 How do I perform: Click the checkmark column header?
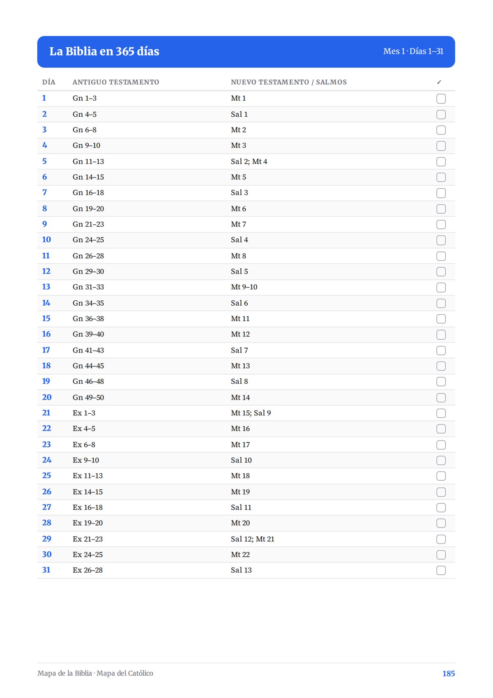pyautogui.click(x=439, y=82)
